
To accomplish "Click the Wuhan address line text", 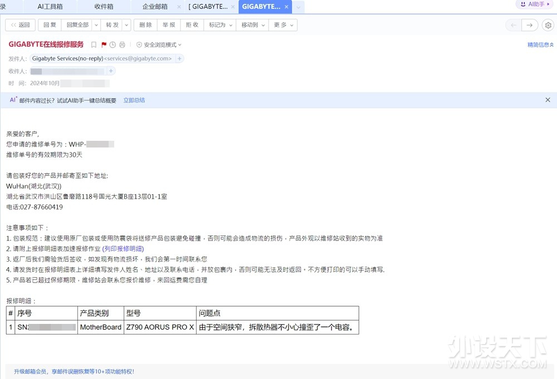I will 87,196.
